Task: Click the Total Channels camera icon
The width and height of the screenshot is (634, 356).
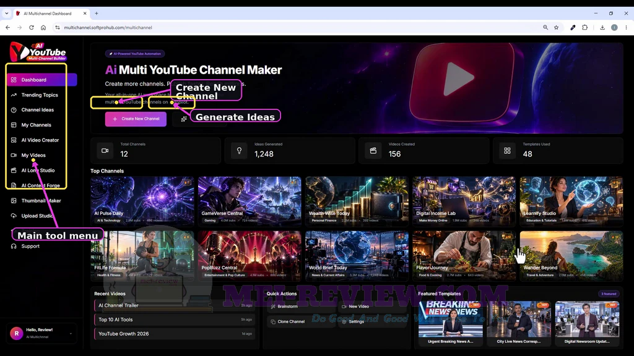Action: point(105,151)
